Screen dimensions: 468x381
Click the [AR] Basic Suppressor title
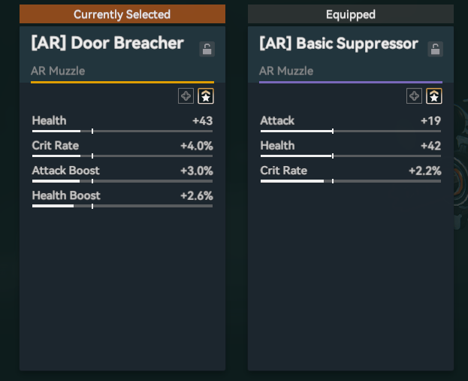(x=338, y=44)
